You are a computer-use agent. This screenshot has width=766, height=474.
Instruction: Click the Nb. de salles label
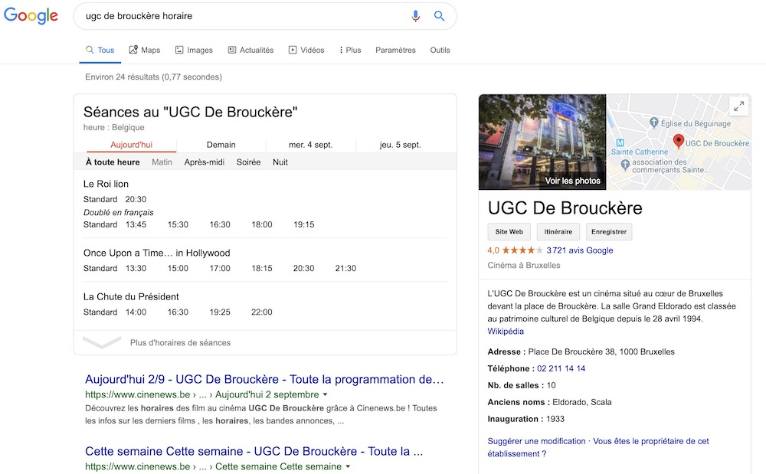515,386
